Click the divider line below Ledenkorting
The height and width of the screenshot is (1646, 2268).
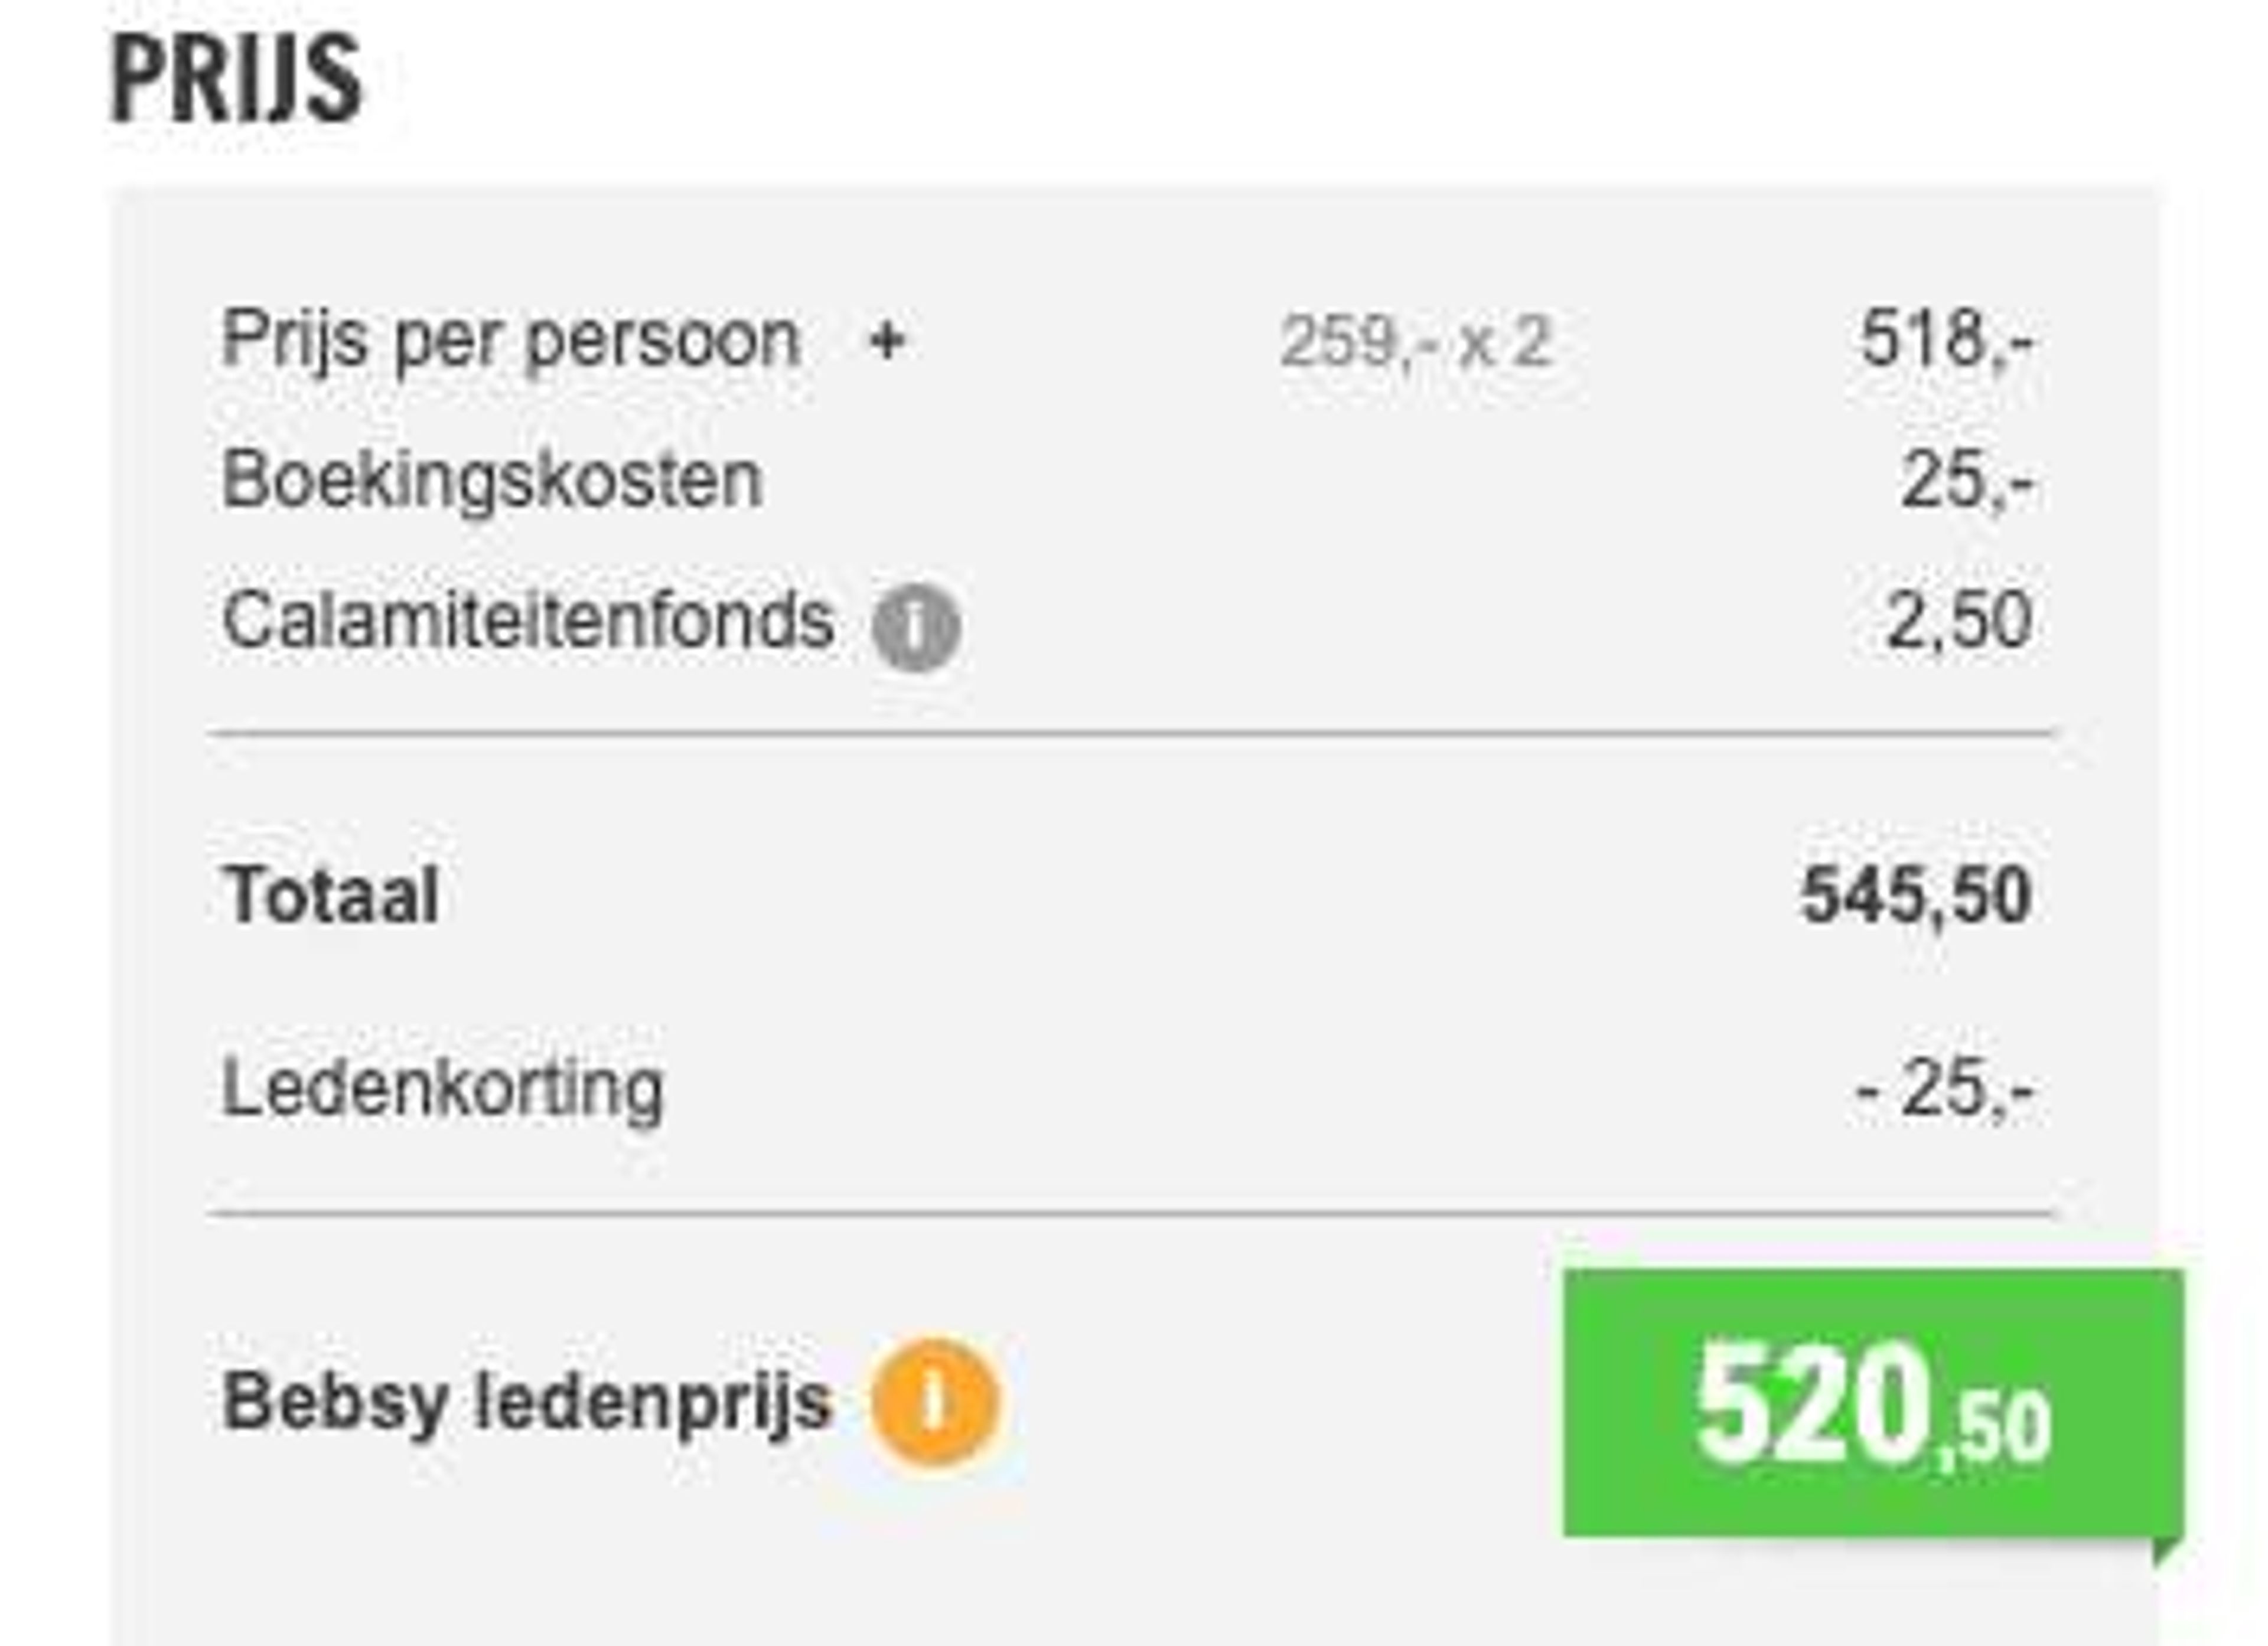[x=1131, y=1214]
